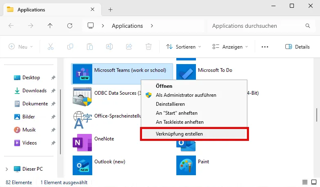
Task: Click the pin icon next to Videos
Action: click(53, 143)
